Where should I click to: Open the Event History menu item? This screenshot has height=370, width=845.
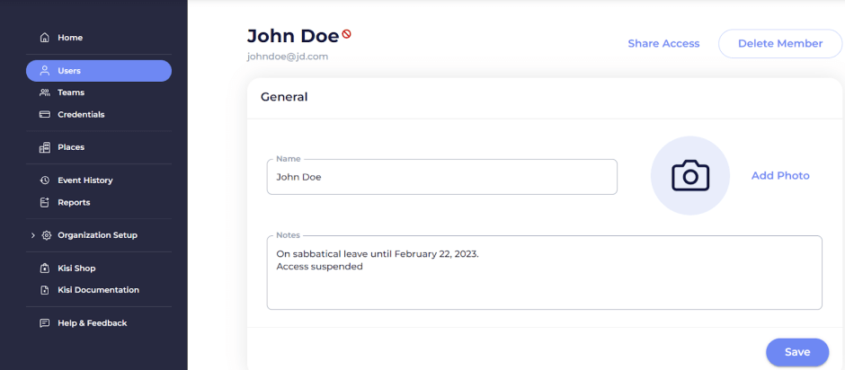click(x=99, y=181)
